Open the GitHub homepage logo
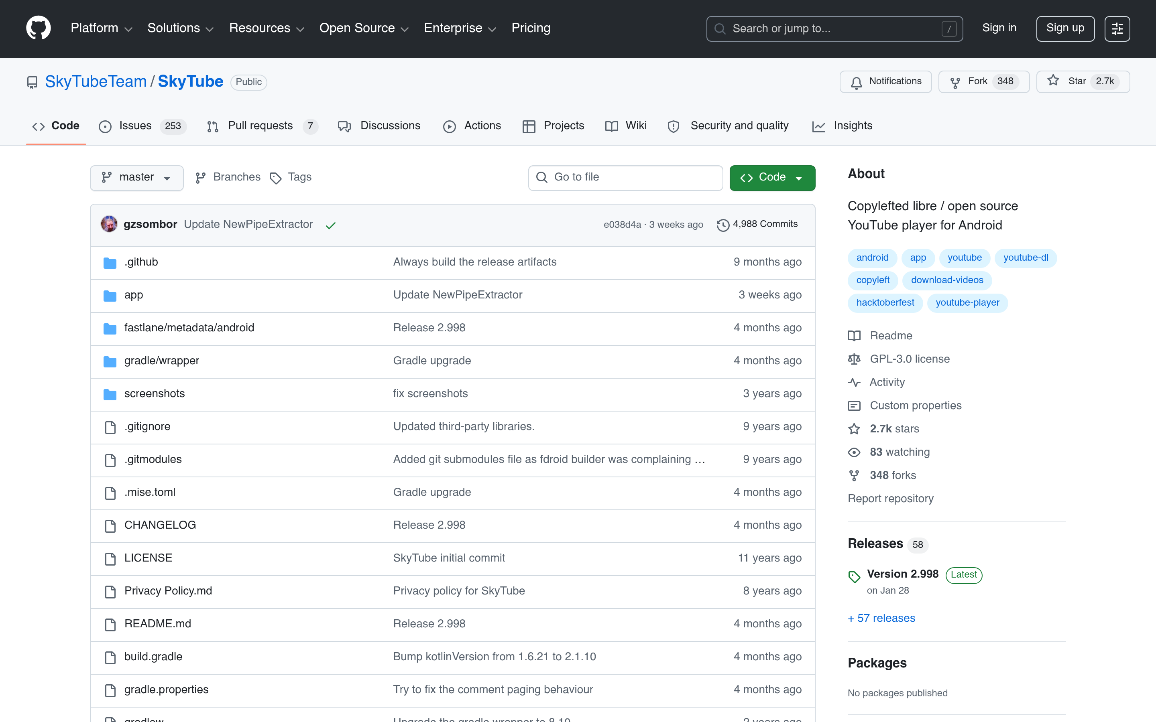 pyautogui.click(x=38, y=28)
